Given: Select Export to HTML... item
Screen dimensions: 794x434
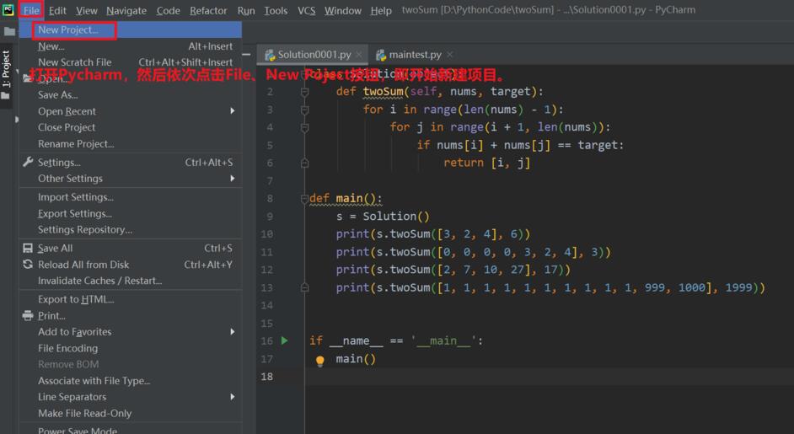Looking at the screenshot, I should point(130,299).
